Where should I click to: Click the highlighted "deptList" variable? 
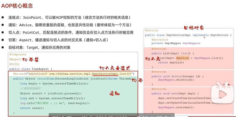point(182,58)
